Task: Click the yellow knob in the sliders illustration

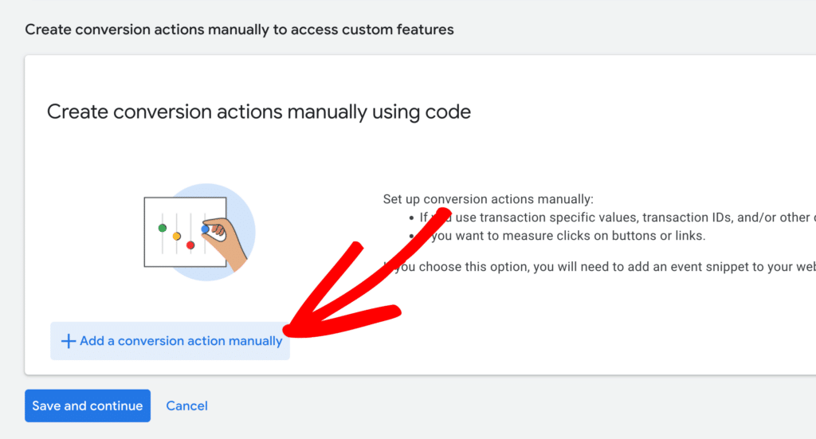Action: tap(177, 237)
